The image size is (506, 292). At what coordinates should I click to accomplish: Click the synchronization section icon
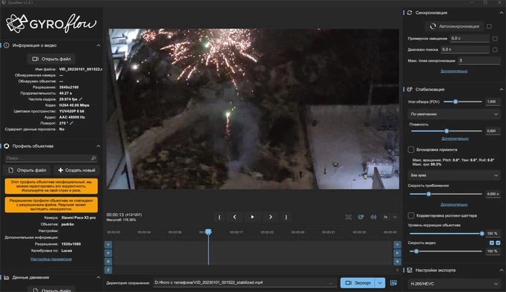[410, 13]
